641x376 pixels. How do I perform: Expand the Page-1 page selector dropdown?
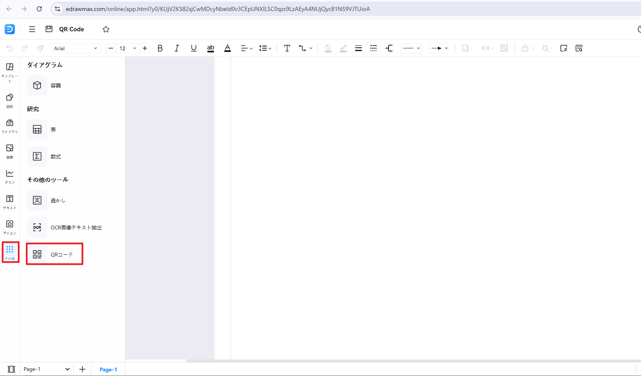point(67,369)
